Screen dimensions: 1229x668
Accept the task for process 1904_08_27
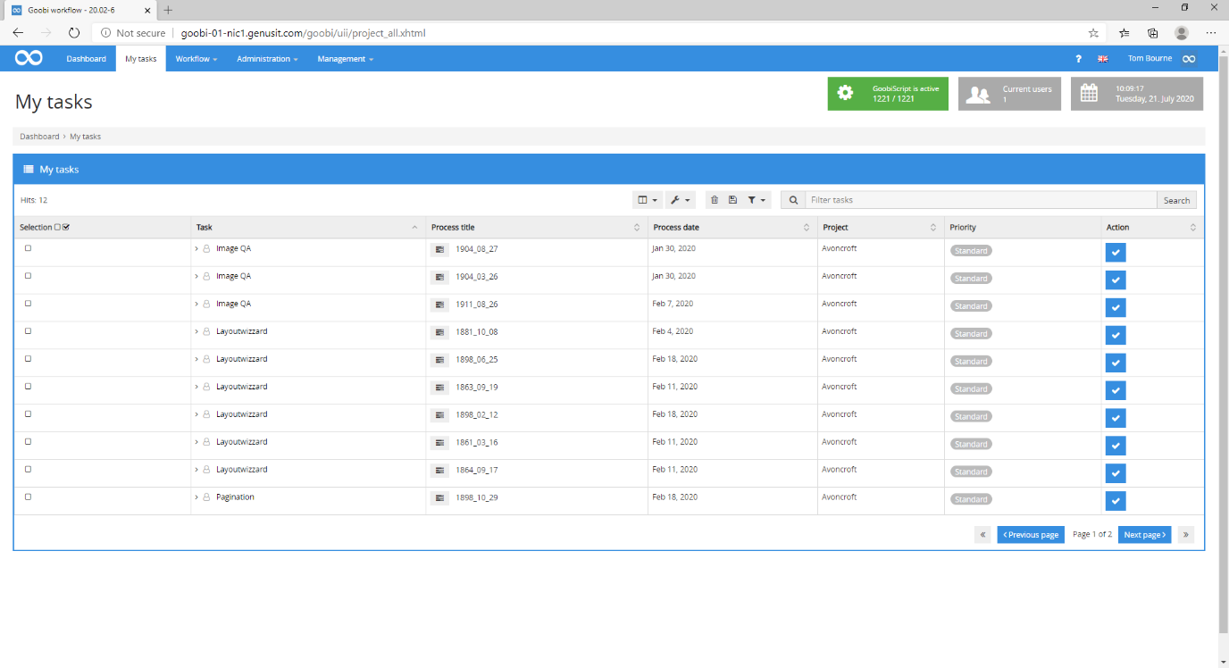(1115, 253)
